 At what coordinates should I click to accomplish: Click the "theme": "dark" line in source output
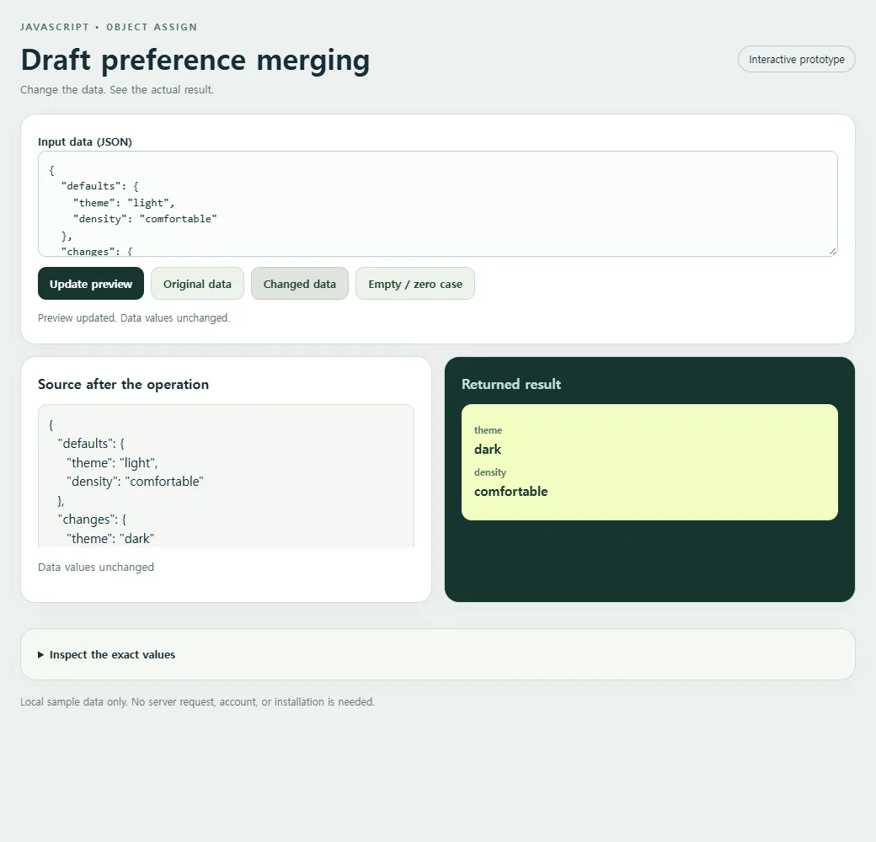[110, 538]
